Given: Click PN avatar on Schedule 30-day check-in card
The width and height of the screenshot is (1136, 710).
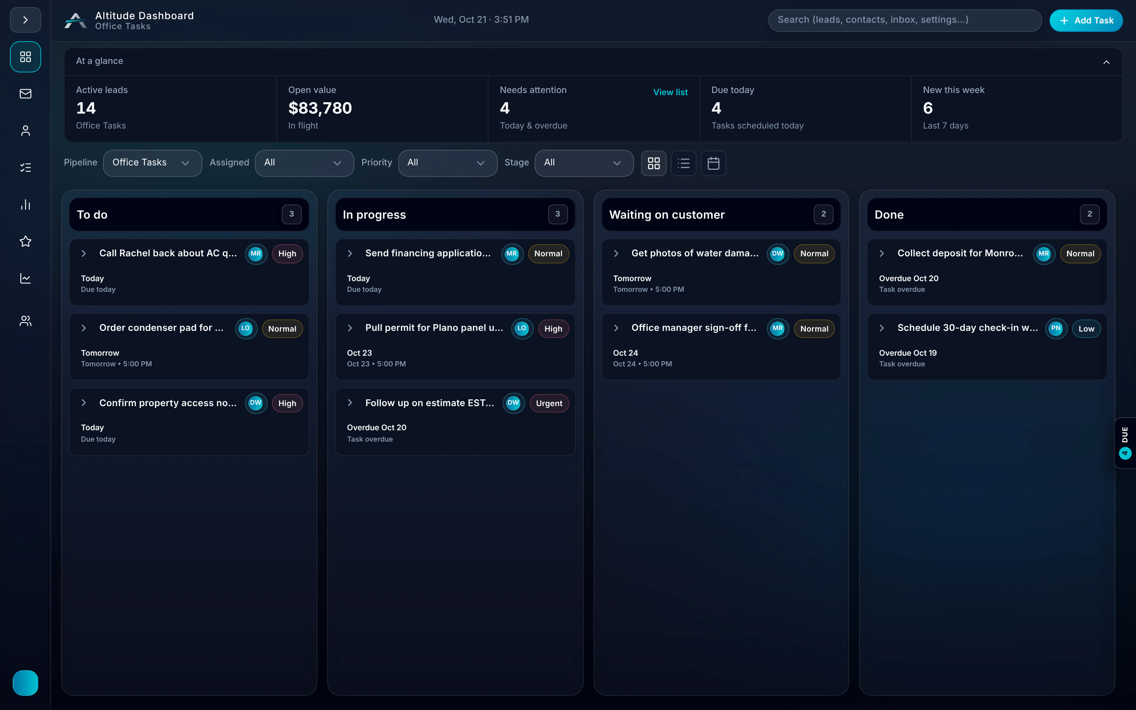Looking at the screenshot, I should (x=1056, y=328).
